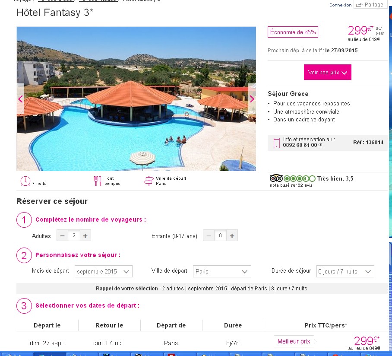Viewport: 392px width, 356px height.
Task: Click the Partager share icon
Action: 360,5
